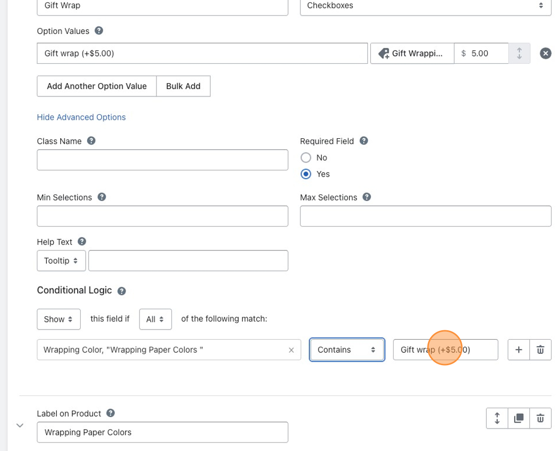558x451 pixels.
Task: Click the Min Selections input field
Action: pos(162,216)
